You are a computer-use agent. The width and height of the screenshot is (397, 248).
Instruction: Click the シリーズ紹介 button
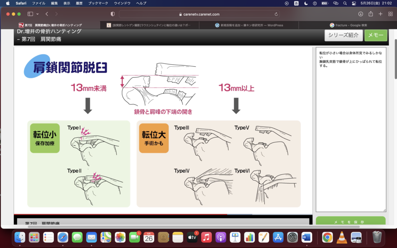[343, 35]
